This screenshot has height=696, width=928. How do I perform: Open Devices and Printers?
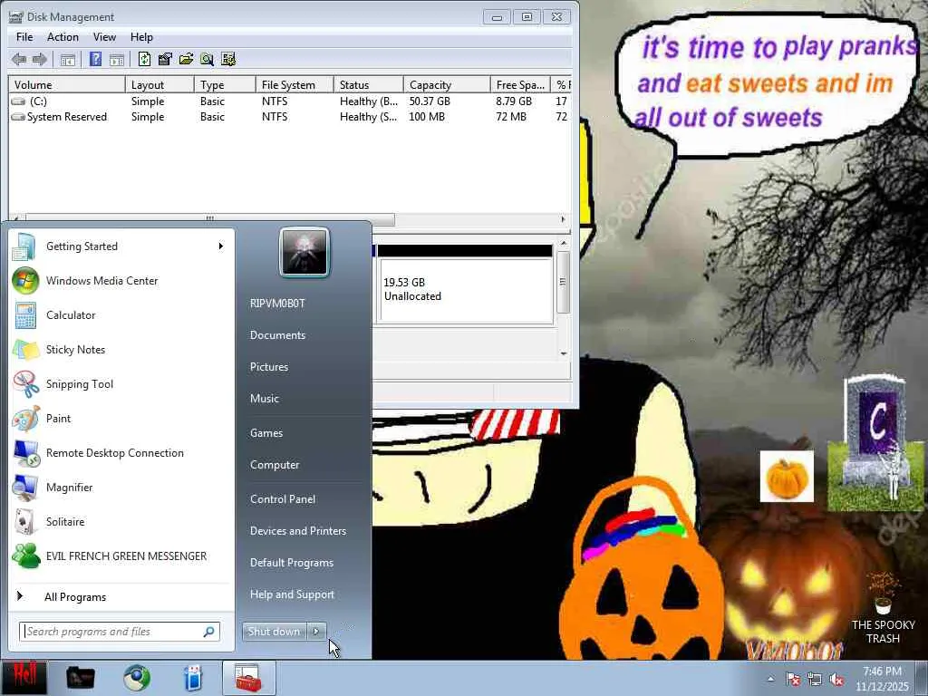click(297, 531)
